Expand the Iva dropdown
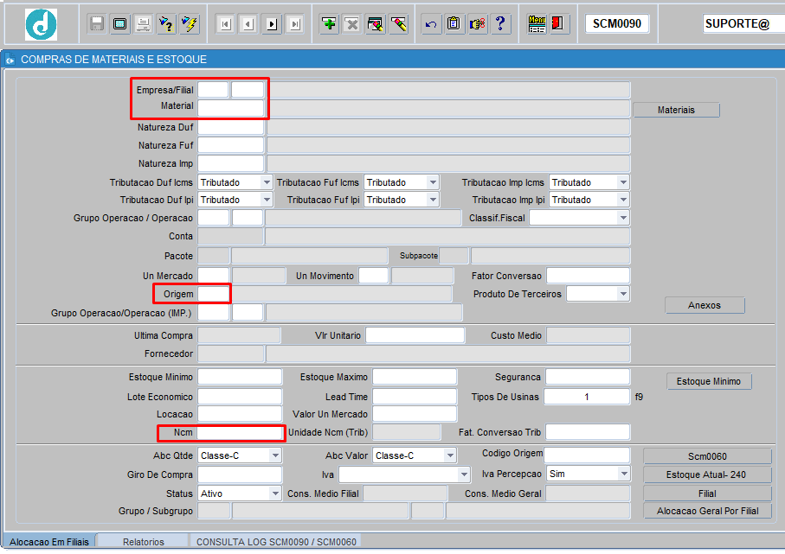The width and height of the screenshot is (785, 554). [464, 474]
